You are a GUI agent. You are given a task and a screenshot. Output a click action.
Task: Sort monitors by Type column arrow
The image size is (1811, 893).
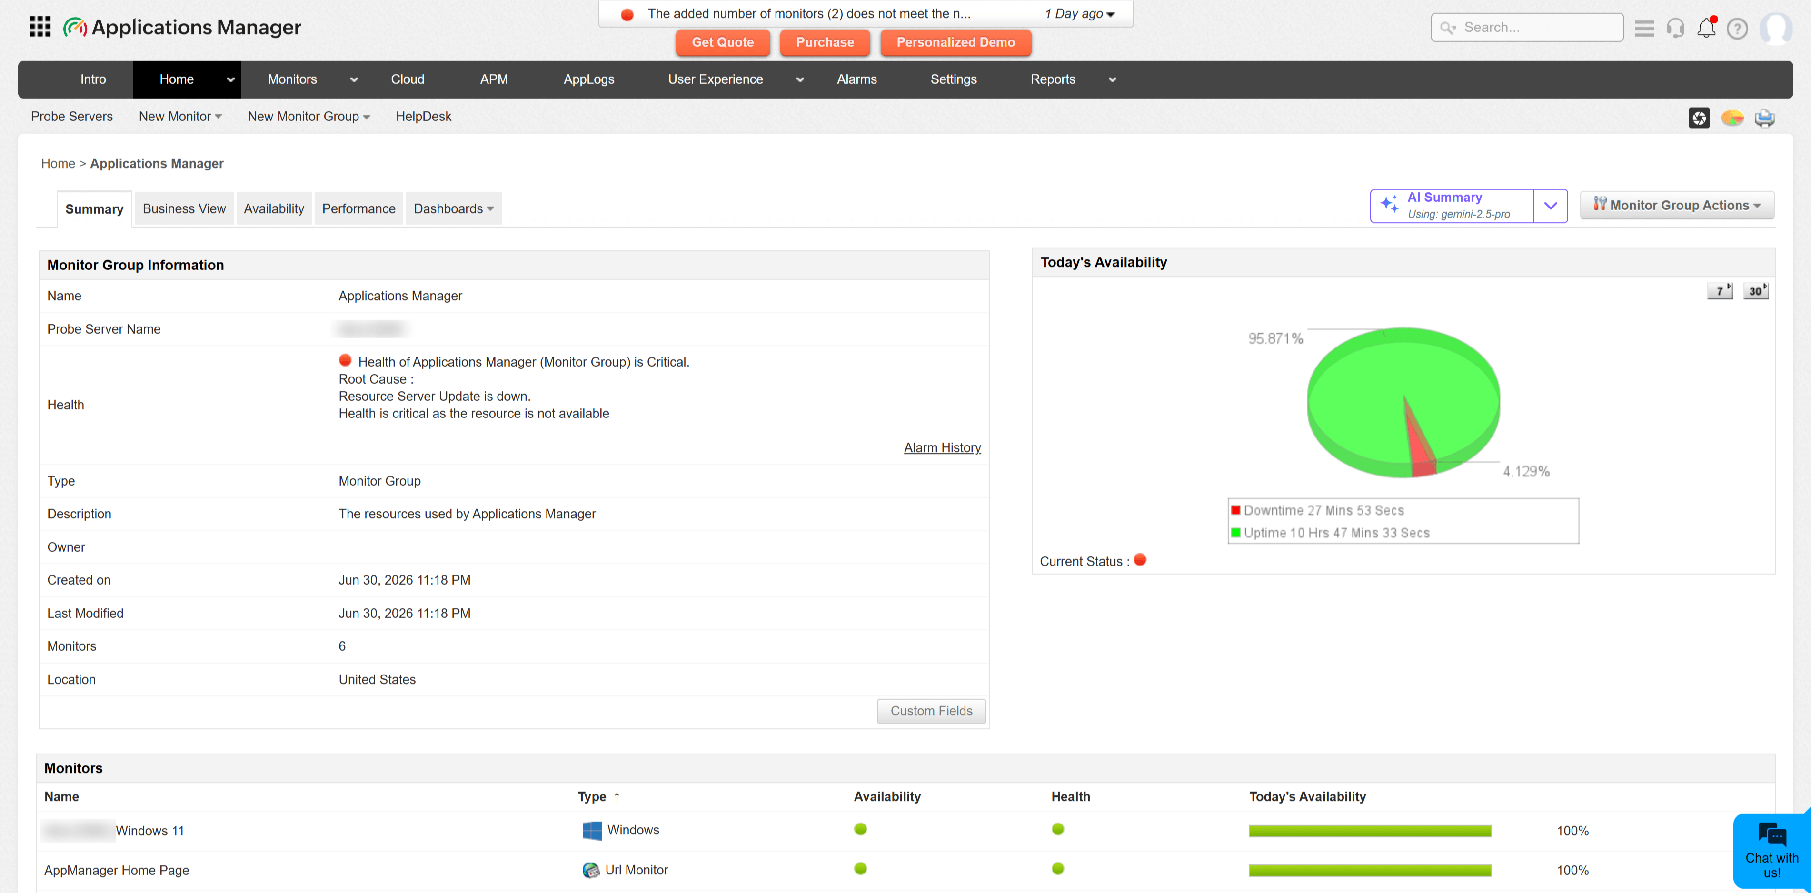[x=617, y=797]
